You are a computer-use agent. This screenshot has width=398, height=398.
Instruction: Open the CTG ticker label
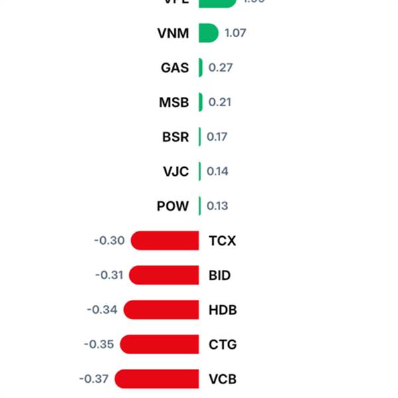(222, 345)
